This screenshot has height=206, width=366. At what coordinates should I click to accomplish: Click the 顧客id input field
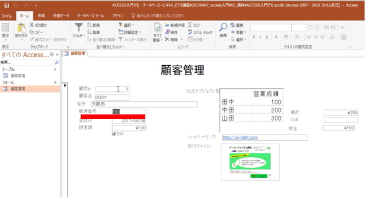coord(112,89)
